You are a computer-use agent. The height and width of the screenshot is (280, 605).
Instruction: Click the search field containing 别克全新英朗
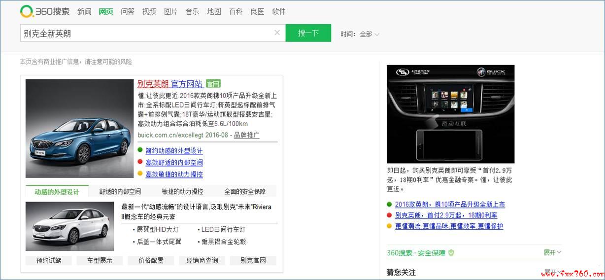[x=153, y=33]
